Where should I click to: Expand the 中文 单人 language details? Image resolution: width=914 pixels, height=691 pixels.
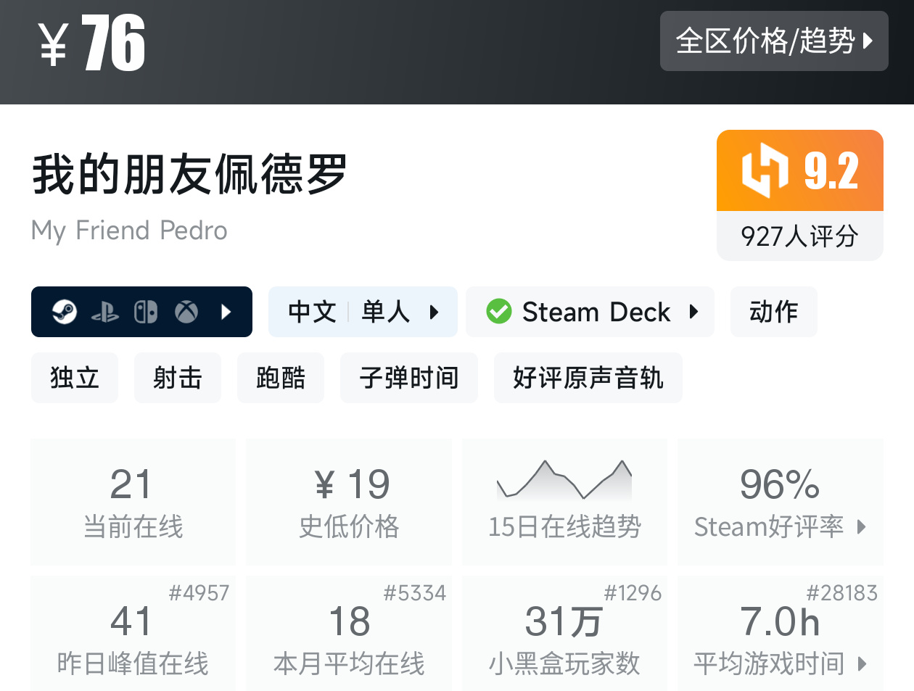tap(363, 312)
